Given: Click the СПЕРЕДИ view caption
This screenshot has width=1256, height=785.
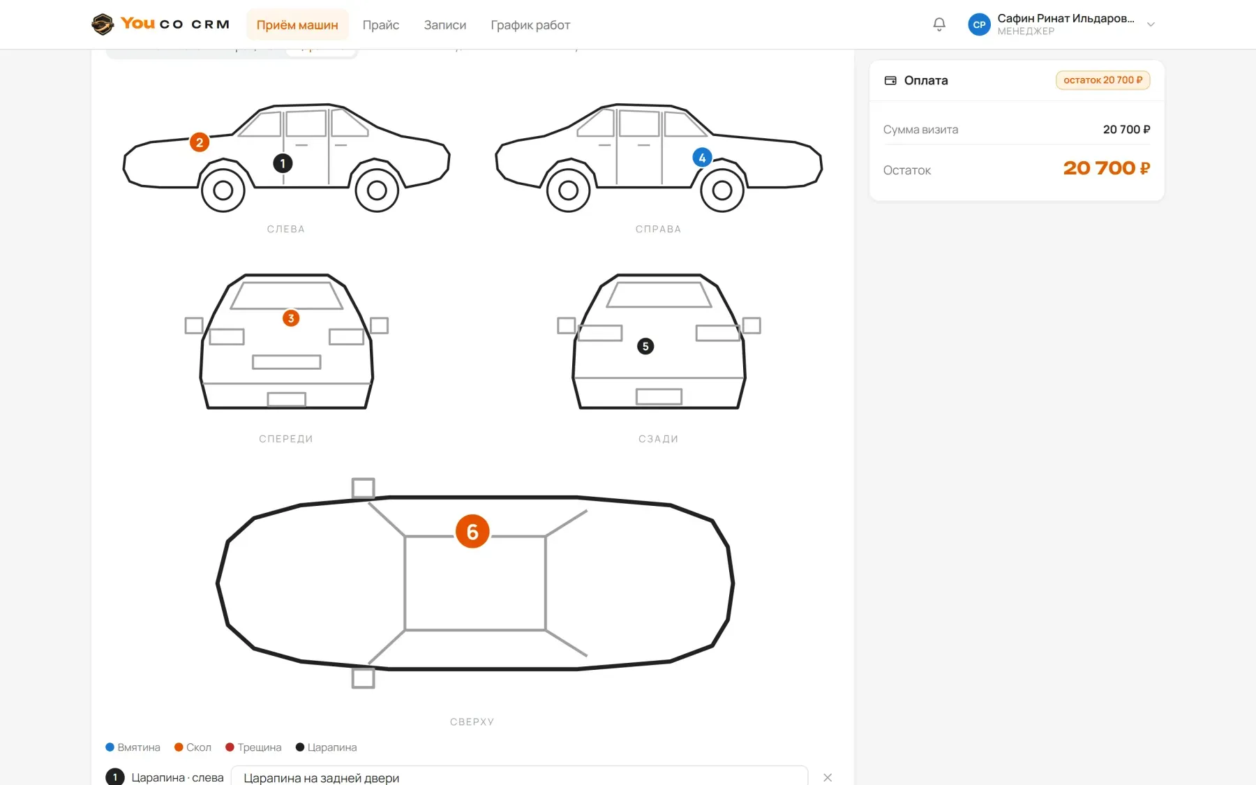Looking at the screenshot, I should tap(286, 439).
